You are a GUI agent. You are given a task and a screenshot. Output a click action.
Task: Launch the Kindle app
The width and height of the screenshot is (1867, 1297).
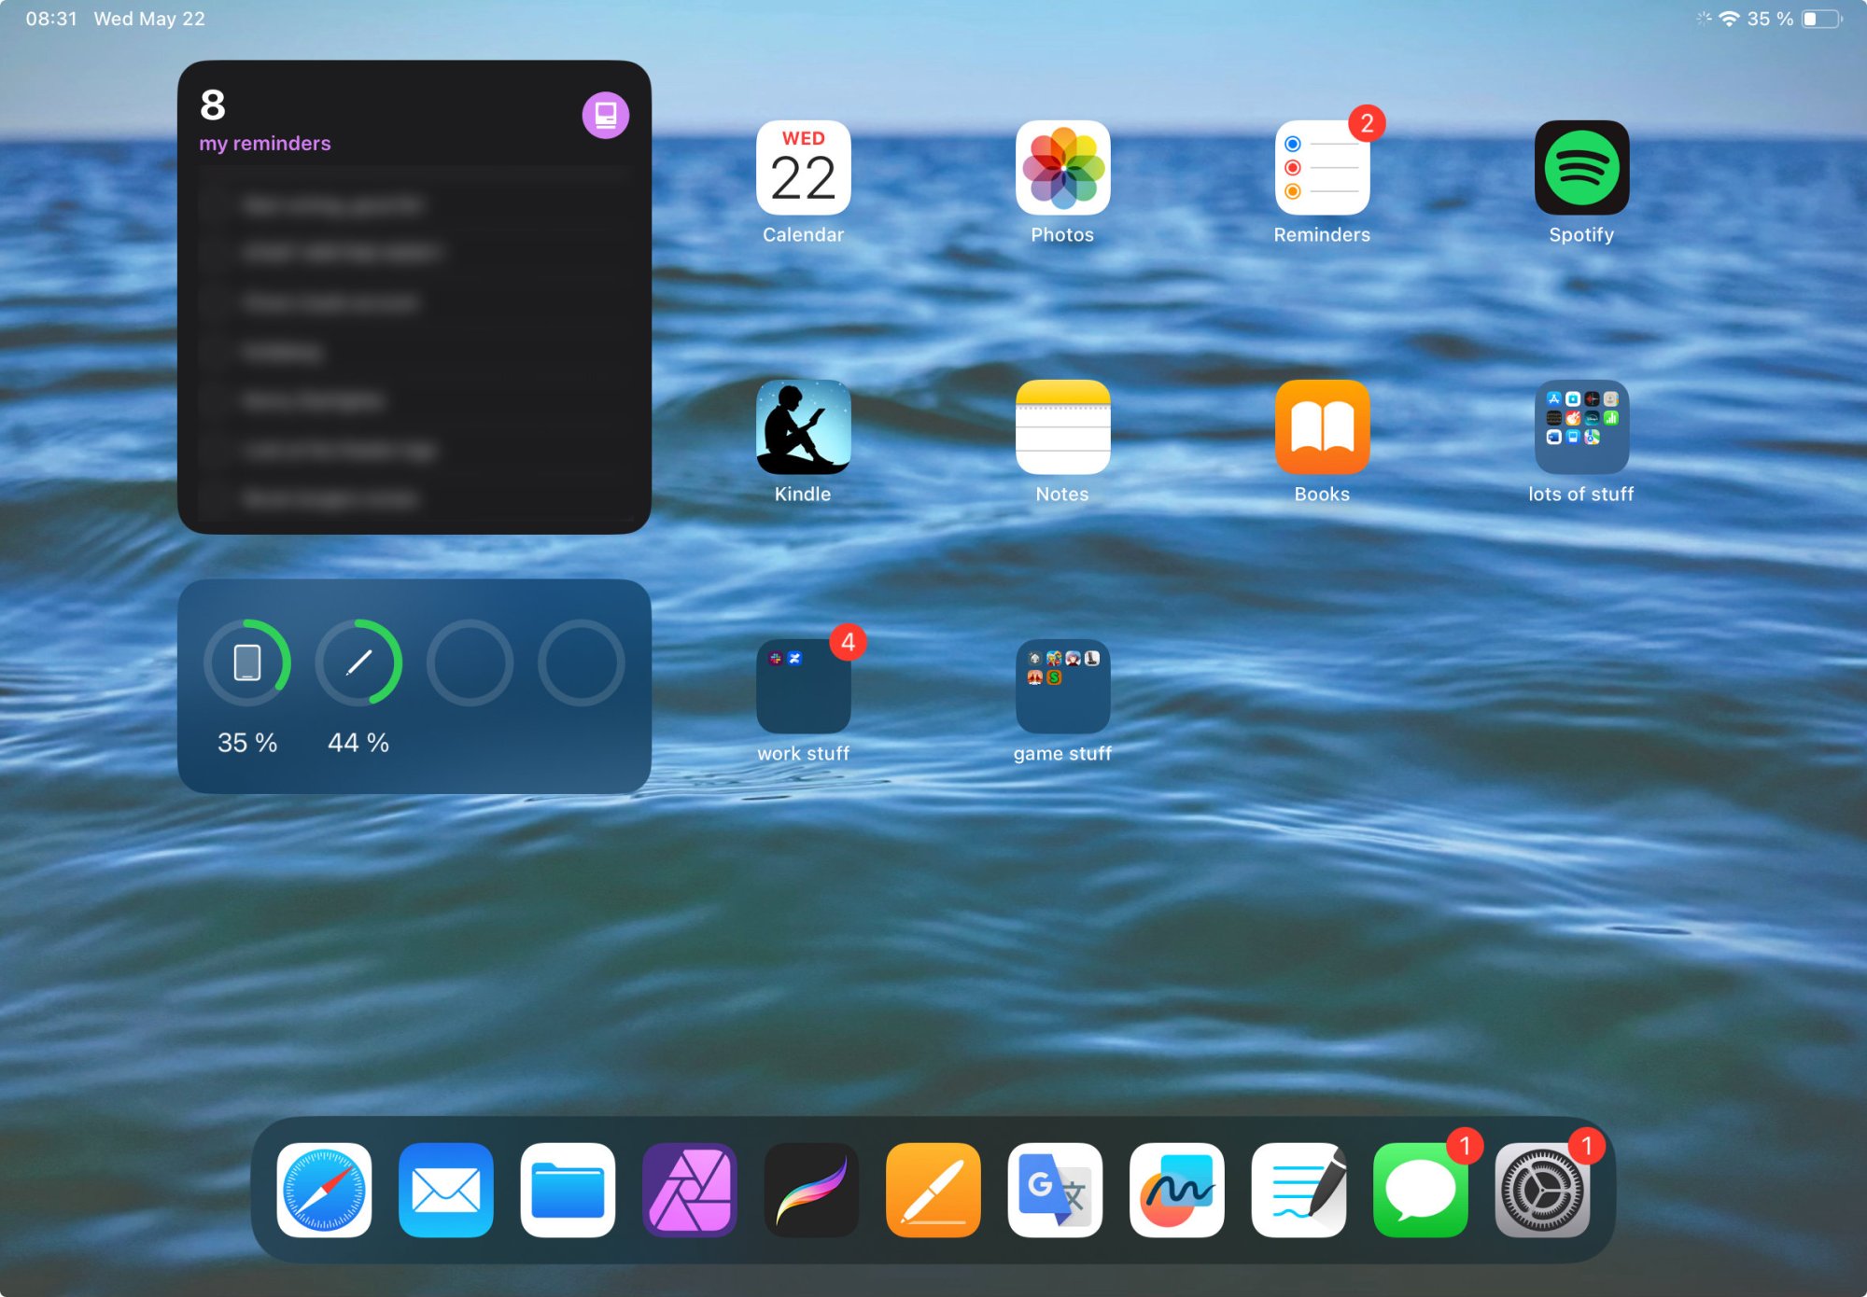803,427
